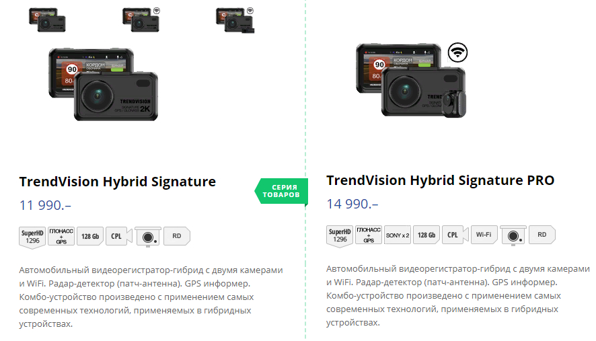Viewport: 596px width, 341px height.
Task: Click the rear camera icon under Signature PRO
Action: 513,235
